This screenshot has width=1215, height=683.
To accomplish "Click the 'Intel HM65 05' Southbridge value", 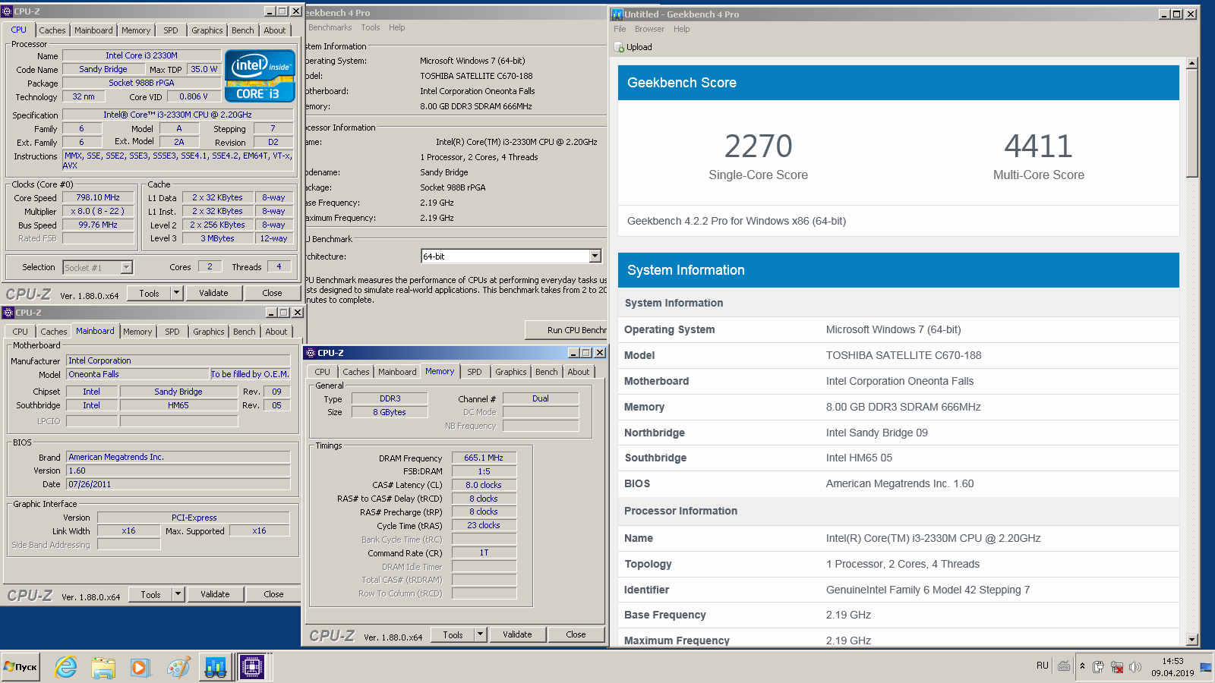I will pos(859,458).
